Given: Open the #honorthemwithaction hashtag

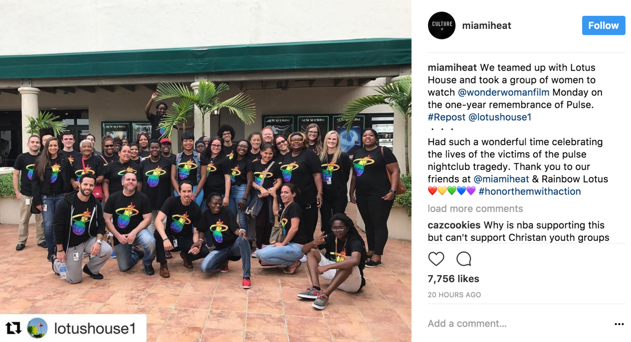Looking at the screenshot, I should (530, 192).
